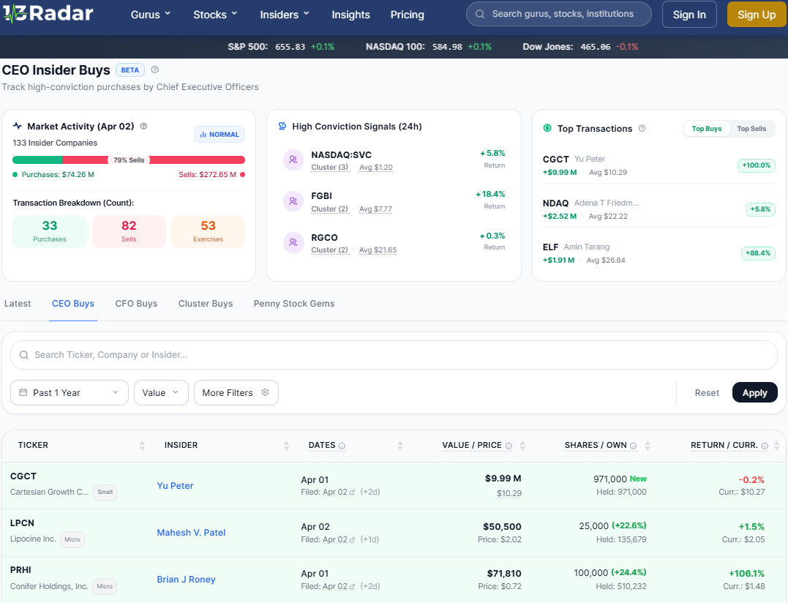Expand the Insiders menu
The width and height of the screenshot is (788, 603).
coord(285,15)
